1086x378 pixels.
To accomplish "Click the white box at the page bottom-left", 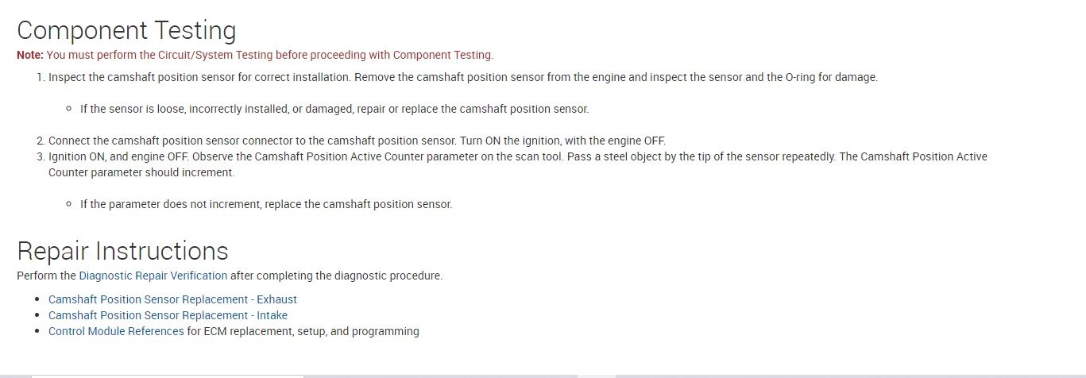I will pyautogui.click(x=167, y=376).
